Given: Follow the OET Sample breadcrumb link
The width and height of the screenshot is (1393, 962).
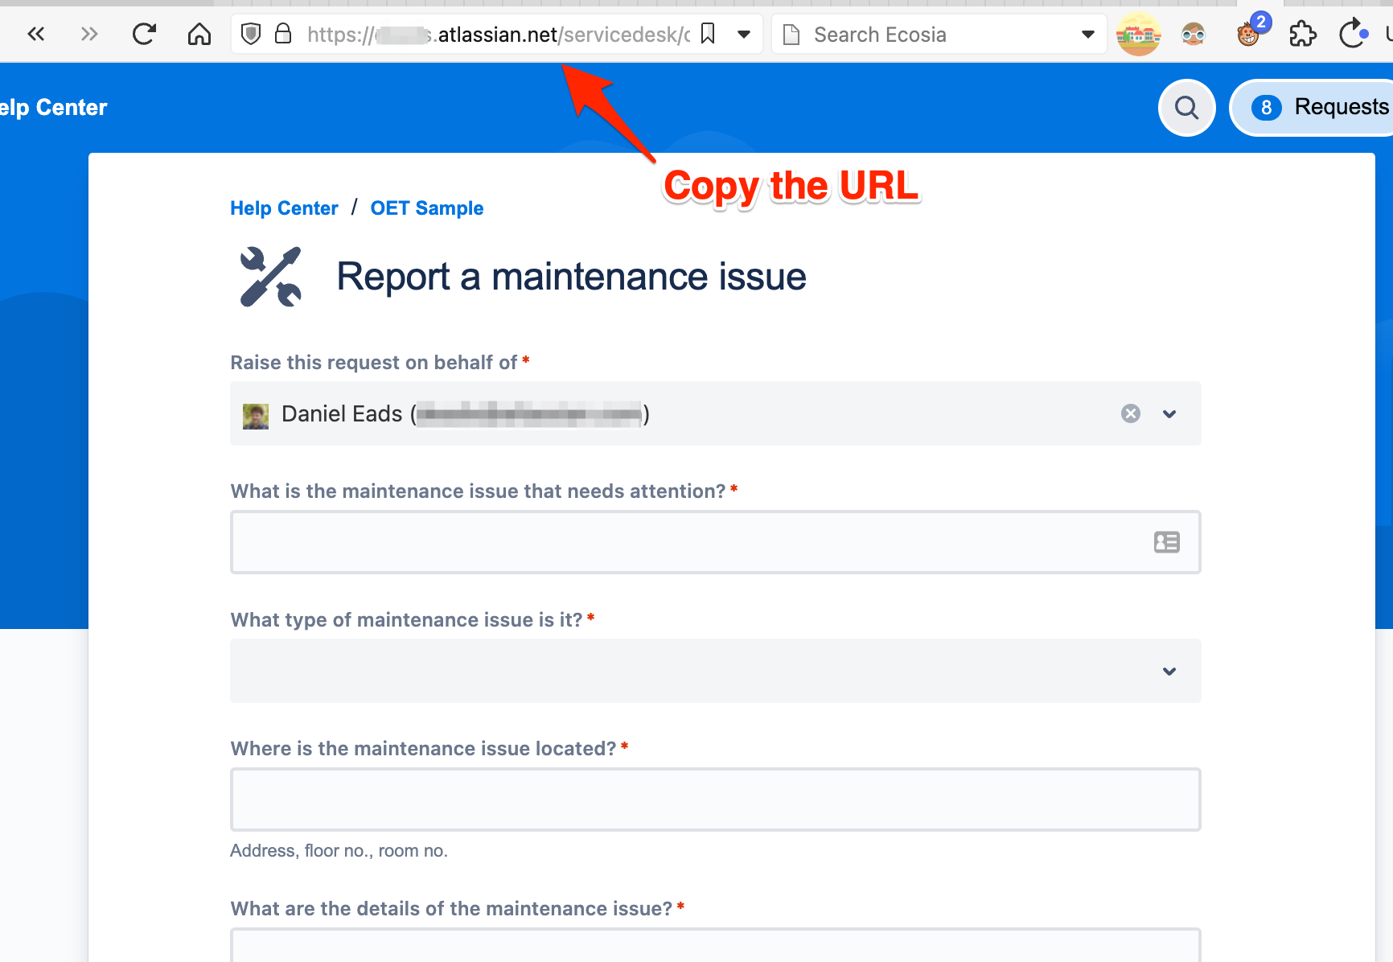Looking at the screenshot, I should tap(427, 208).
